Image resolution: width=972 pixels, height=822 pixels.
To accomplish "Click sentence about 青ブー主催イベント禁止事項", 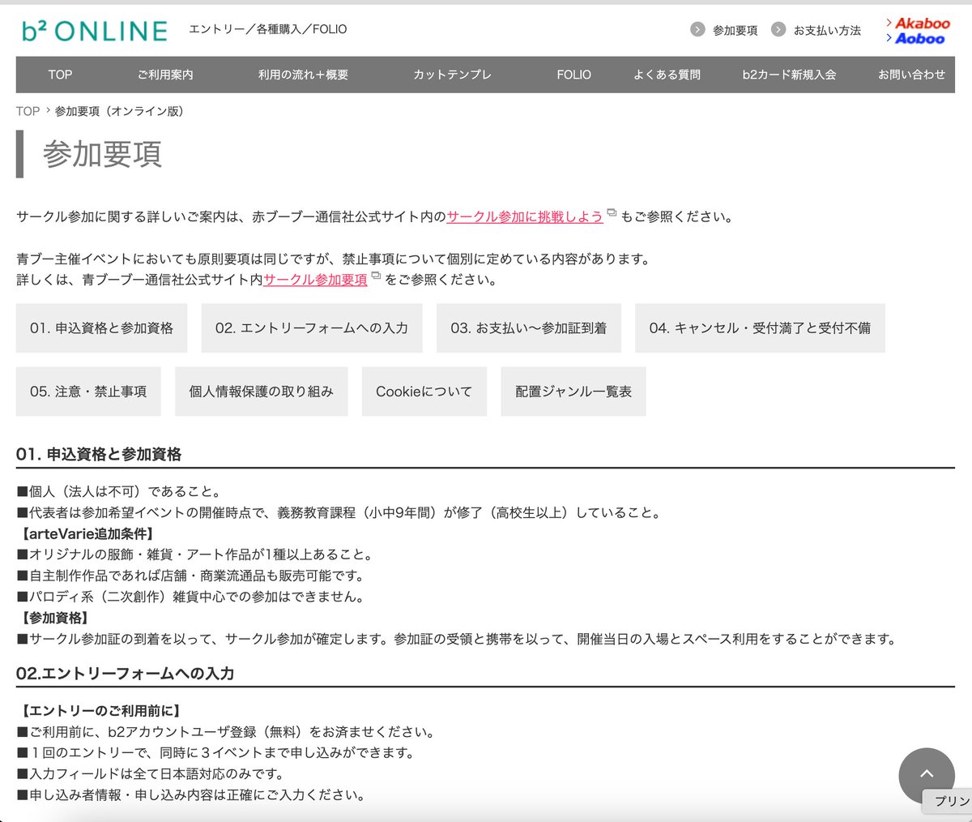I will click(333, 259).
